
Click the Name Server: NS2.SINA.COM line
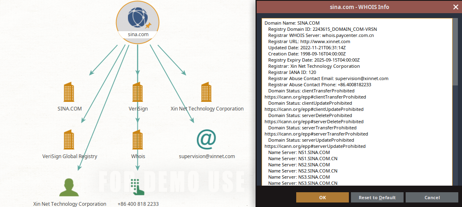(299, 165)
